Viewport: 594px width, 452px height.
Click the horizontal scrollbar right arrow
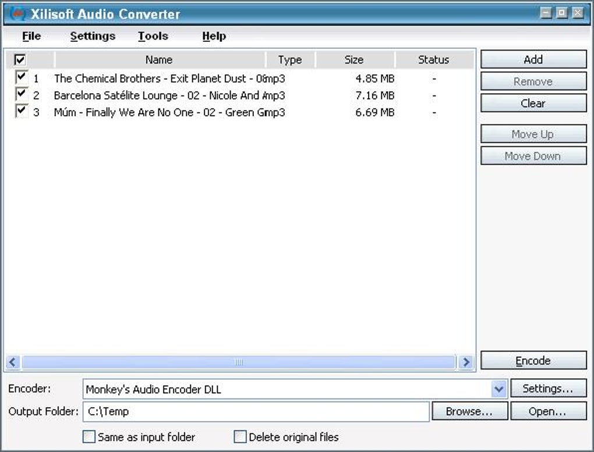coord(466,362)
